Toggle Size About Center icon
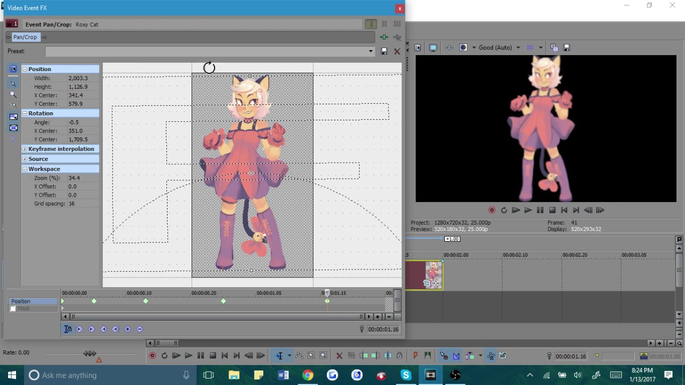The image size is (685, 385). pyautogui.click(x=13, y=128)
